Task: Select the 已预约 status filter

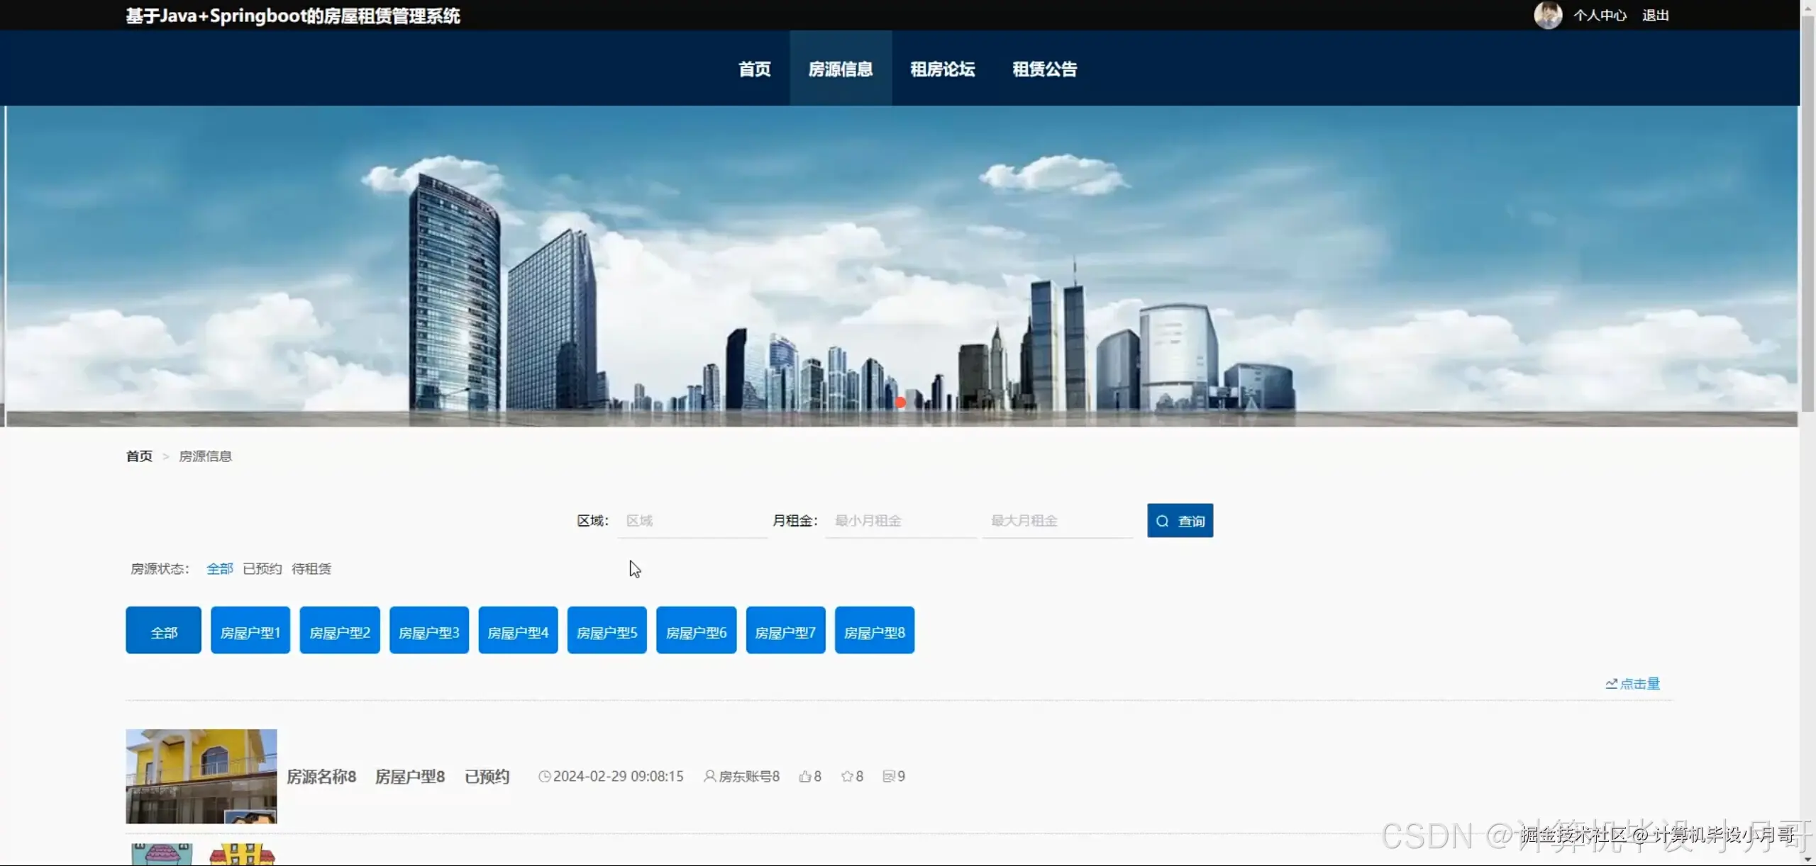Action: pyautogui.click(x=261, y=568)
